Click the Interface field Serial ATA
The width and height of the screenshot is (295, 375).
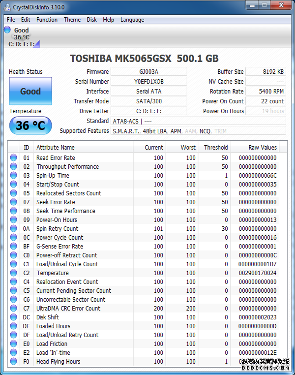tap(149, 91)
